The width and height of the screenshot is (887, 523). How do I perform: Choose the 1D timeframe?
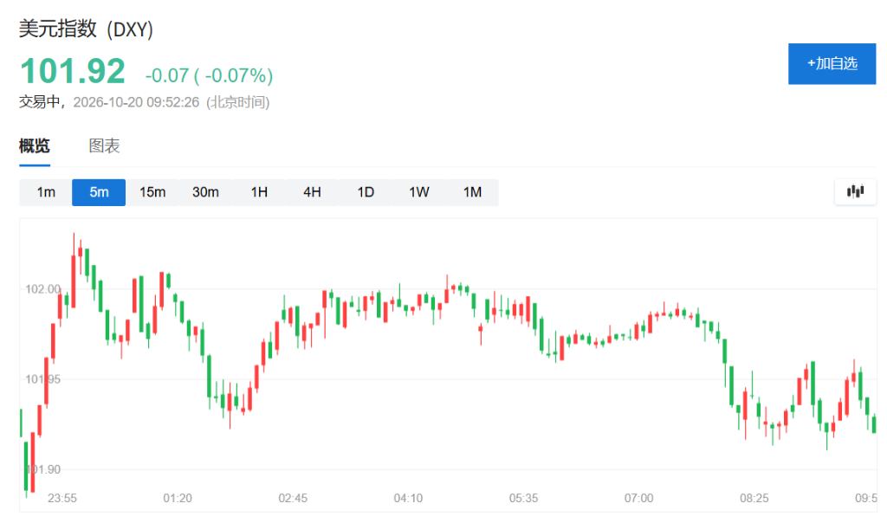[366, 192]
